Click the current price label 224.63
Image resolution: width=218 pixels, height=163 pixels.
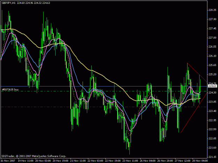coord(212,86)
